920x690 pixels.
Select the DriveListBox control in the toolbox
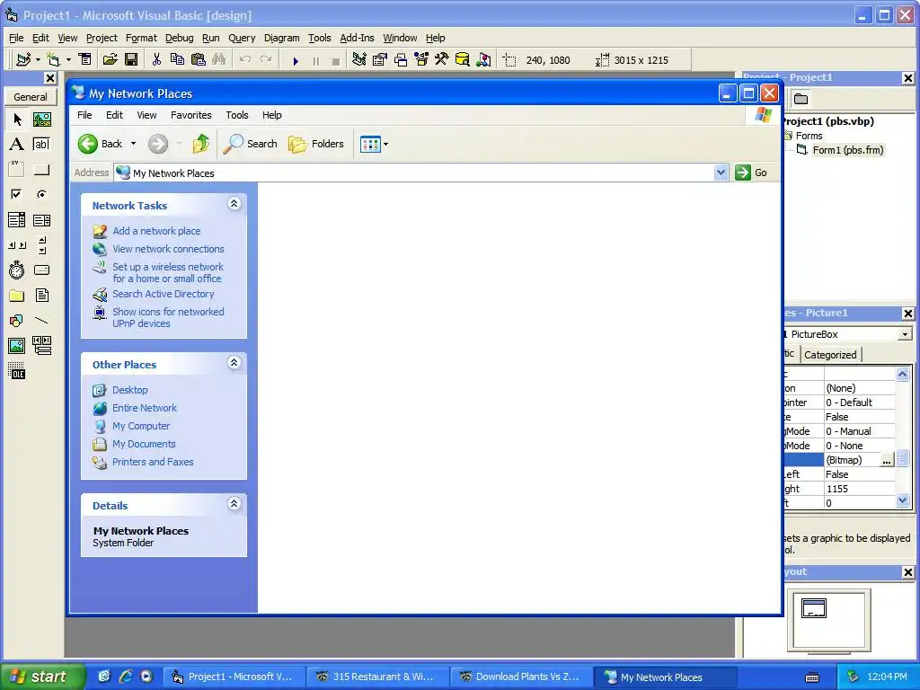[x=41, y=270]
